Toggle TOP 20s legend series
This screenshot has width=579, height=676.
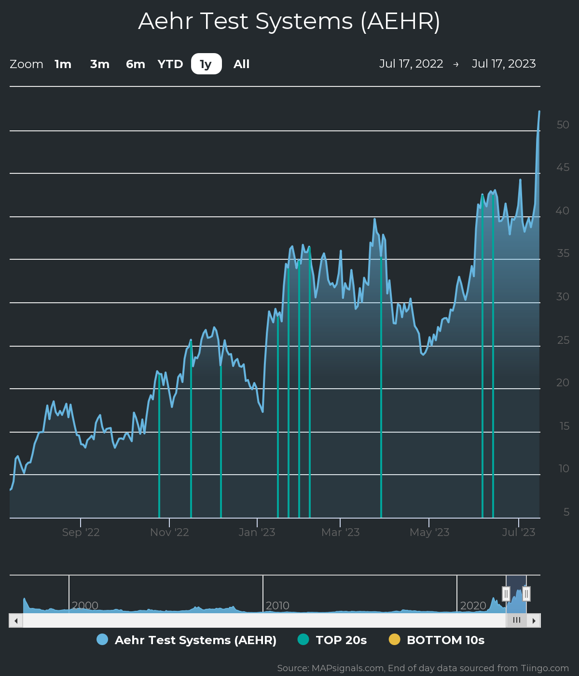click(341, 640)
